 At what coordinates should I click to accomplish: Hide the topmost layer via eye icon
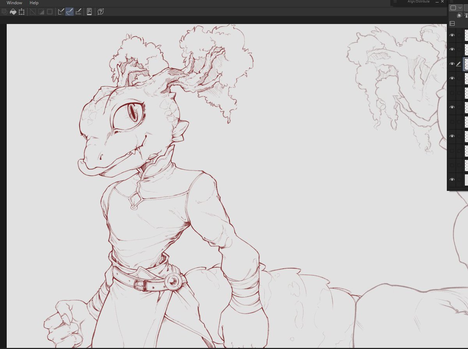click(x=452, y=35)
